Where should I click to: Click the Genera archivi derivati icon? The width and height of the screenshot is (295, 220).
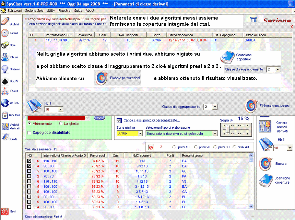[265, 126]
